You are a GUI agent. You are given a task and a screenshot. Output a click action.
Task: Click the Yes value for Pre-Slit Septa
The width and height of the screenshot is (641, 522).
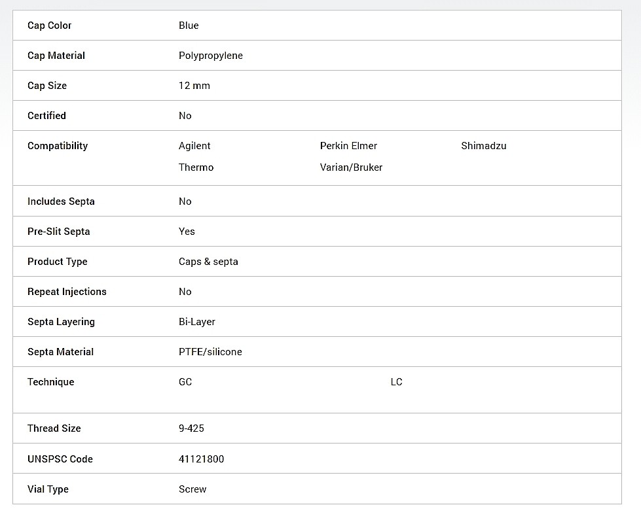click(x=187, y=232)
